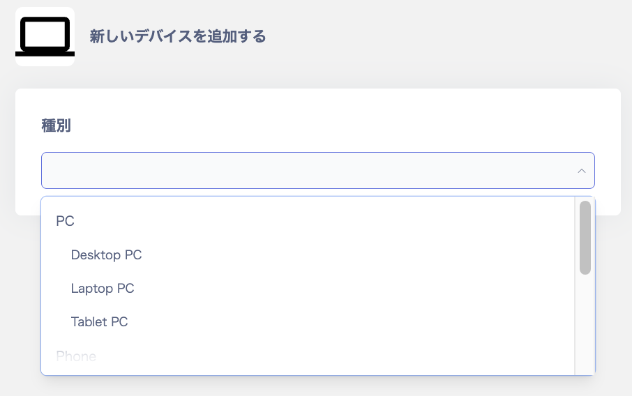Click the 種別 field label
Image resolution: width=632 pixels, height=396 pixels.
point(57,126)
